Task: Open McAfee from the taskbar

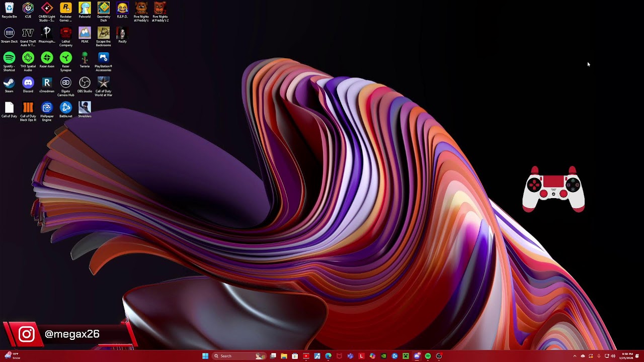Action: point(339,356)
